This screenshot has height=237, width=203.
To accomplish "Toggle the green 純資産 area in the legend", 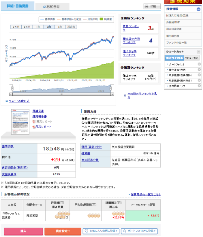I will tap(106, 19).
